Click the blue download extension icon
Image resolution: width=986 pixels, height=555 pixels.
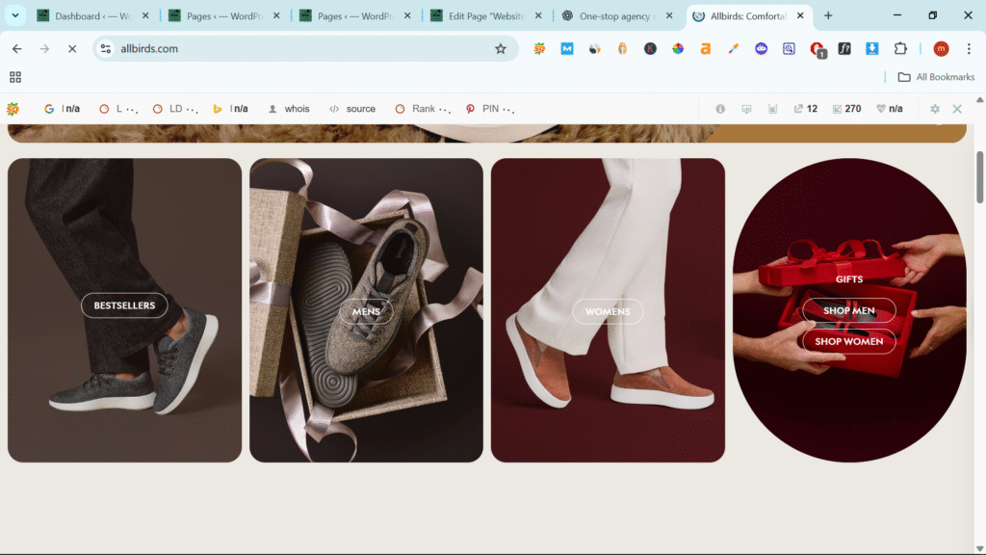[871, 49]
